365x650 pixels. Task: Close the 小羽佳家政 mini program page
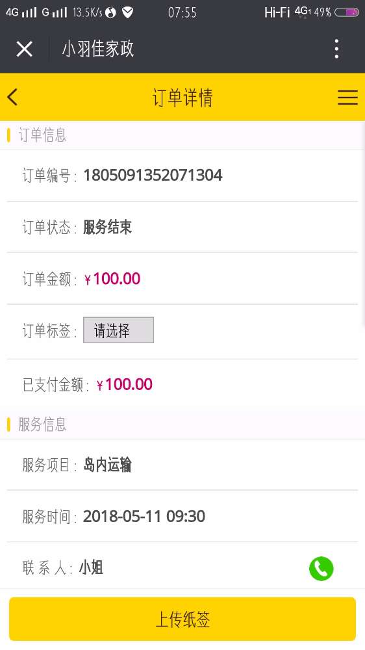[x=25, y=49]
